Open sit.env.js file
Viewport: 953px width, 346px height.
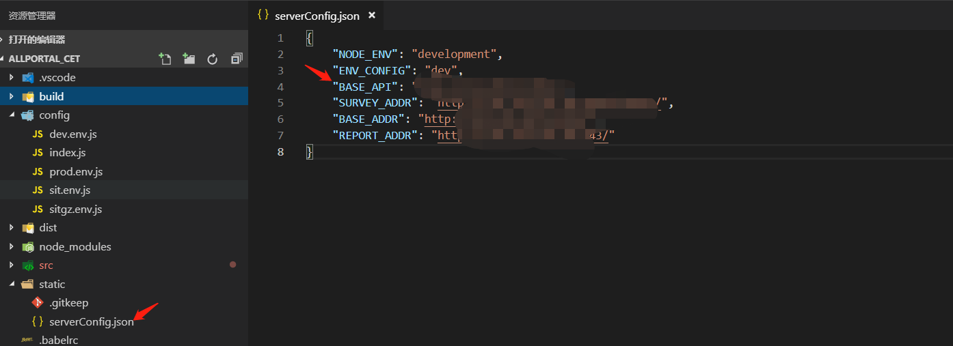click(70, 190)
